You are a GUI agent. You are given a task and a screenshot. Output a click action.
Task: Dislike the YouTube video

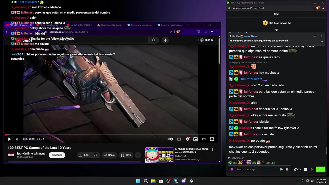[x=95, y=155]
